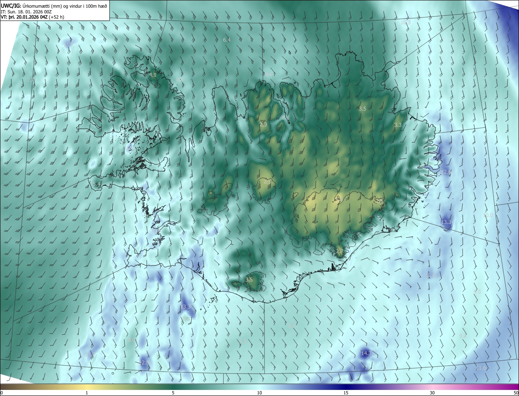Click the '50' tick on the color scale

pos(516,393)
